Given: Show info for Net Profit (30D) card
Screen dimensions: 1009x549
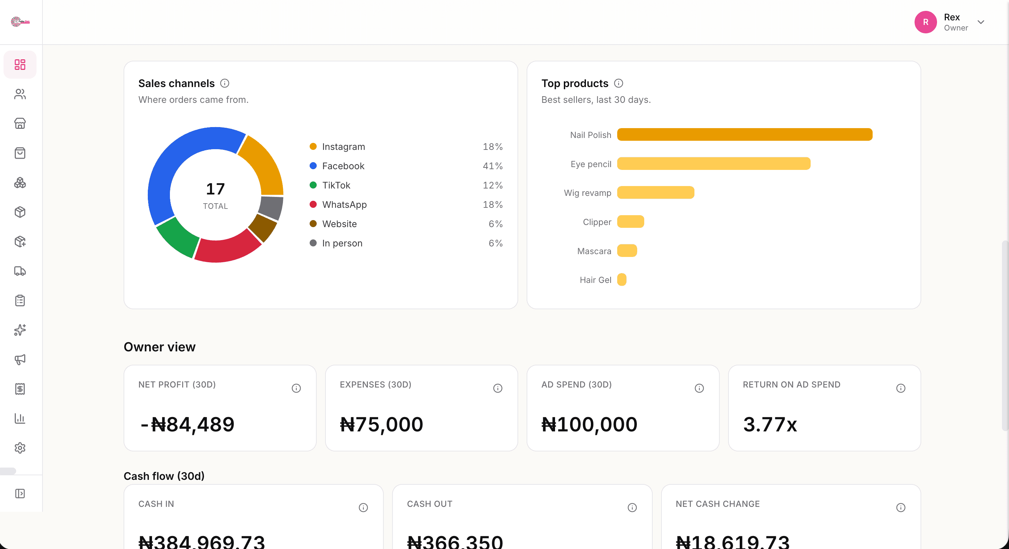Looking at the screenshot, I should click(296, 388).
